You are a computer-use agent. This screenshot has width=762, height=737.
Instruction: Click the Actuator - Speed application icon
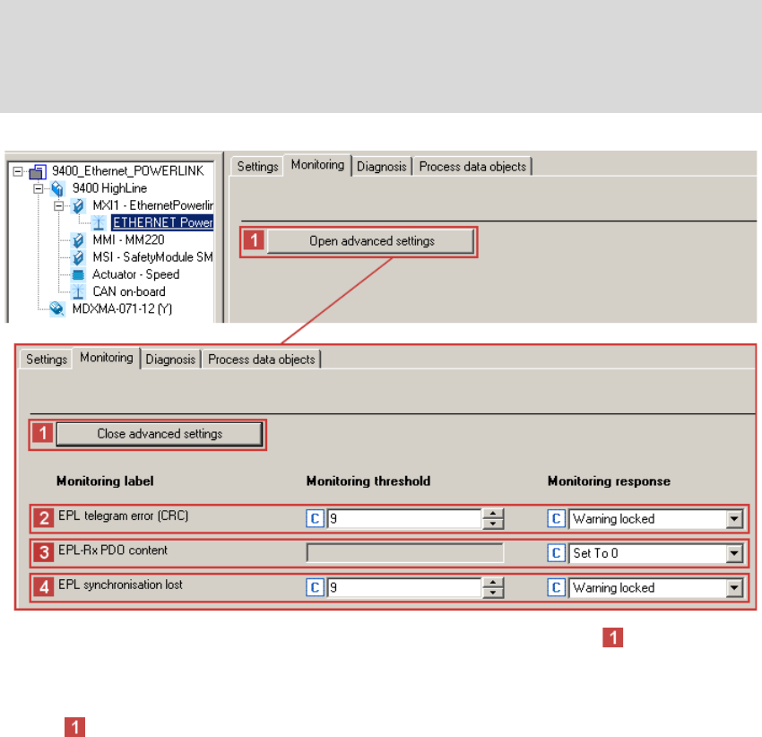point(78,274)
